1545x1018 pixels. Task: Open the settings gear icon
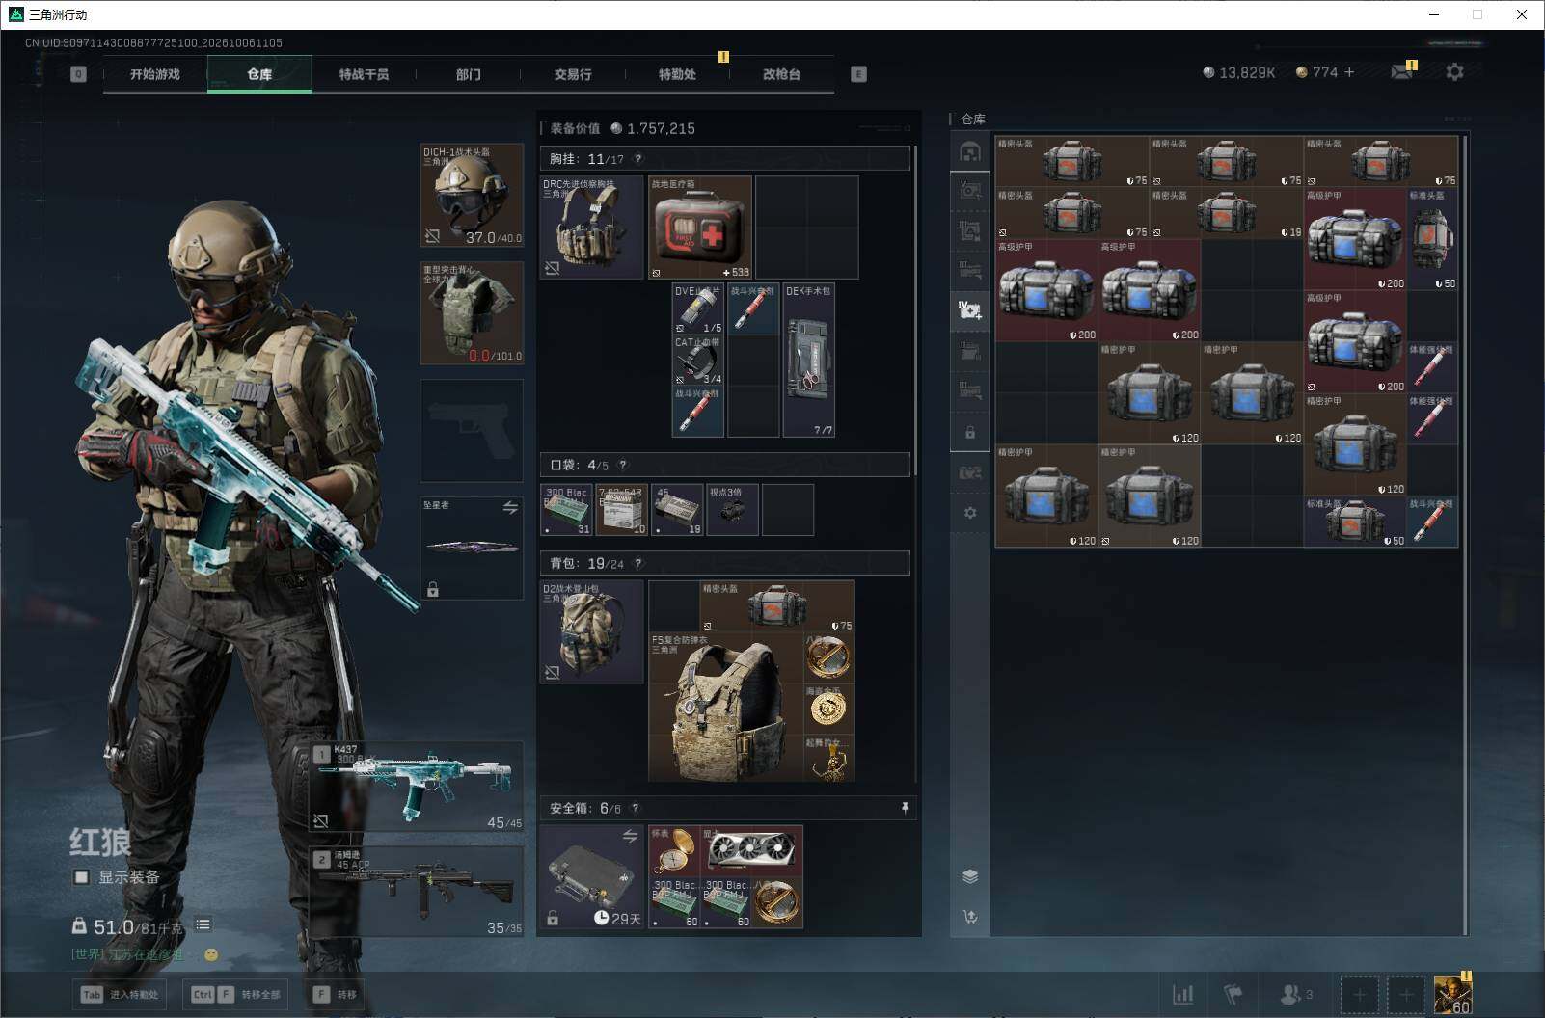(x=1454, y=71)
